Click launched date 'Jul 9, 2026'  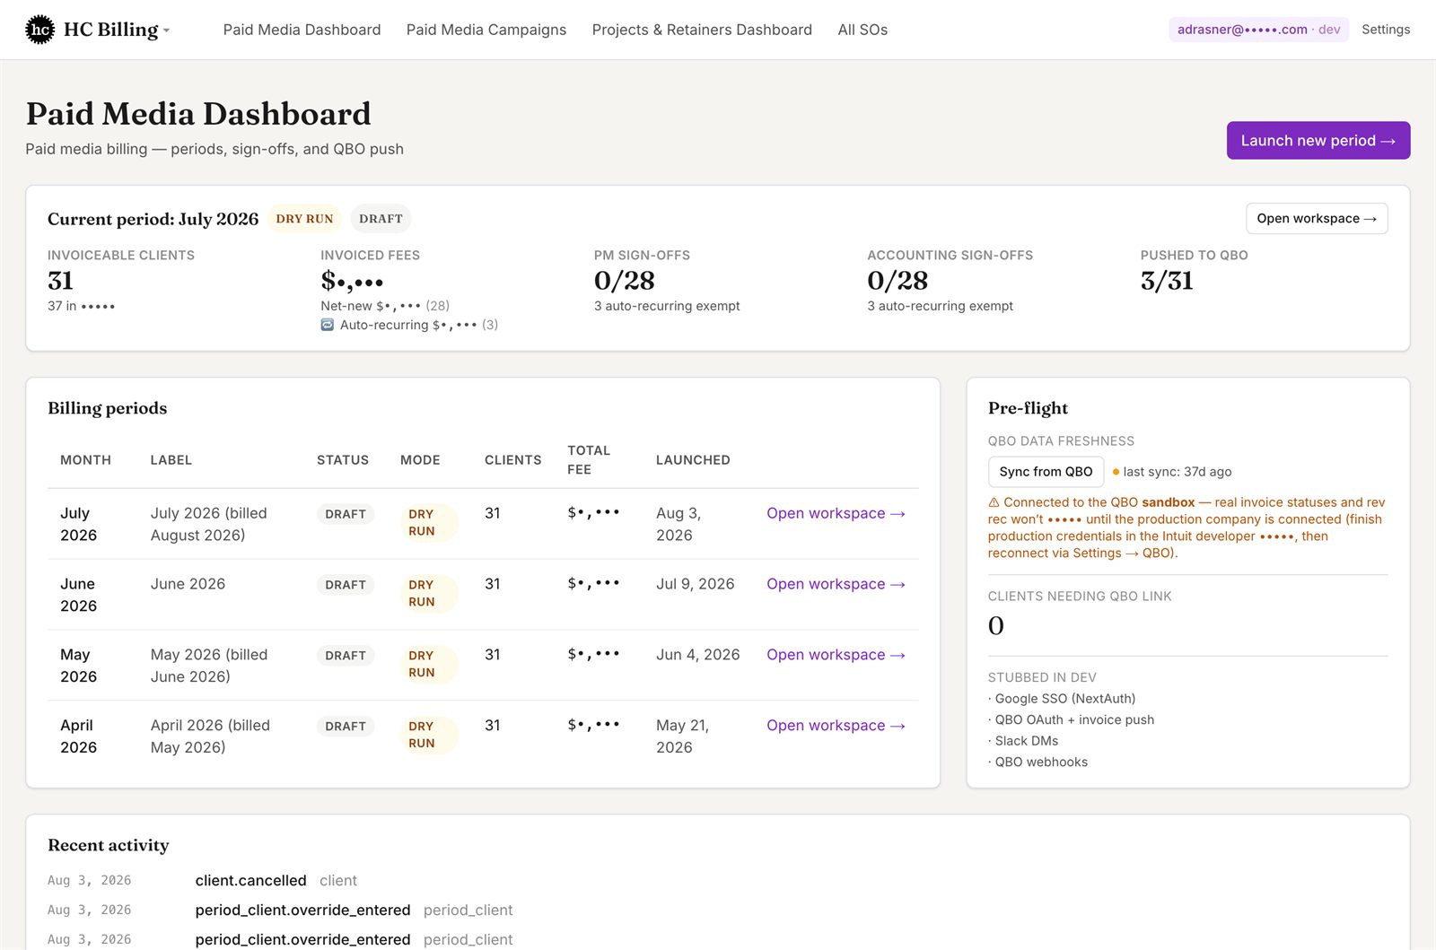[x=696, y=584]
